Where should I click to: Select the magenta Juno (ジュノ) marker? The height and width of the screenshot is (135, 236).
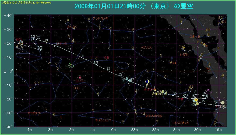coord(208,90)
